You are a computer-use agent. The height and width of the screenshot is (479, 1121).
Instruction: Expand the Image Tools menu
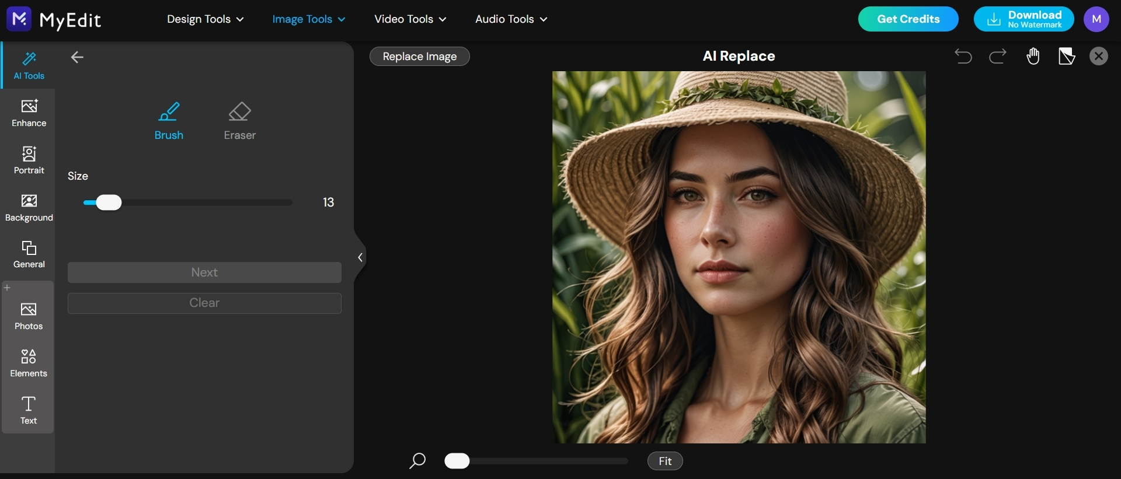(309, 19)
